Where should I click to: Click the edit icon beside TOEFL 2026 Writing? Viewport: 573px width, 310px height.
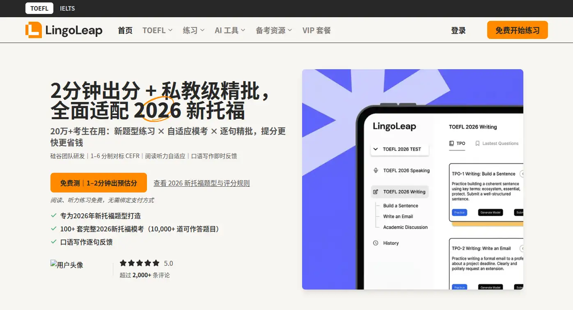coord(376,192)
